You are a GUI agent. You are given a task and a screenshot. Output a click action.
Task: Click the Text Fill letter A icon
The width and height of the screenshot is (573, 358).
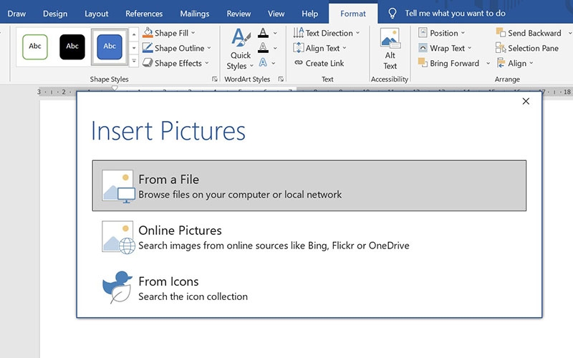pyautogui.click(x=263, y=33)
